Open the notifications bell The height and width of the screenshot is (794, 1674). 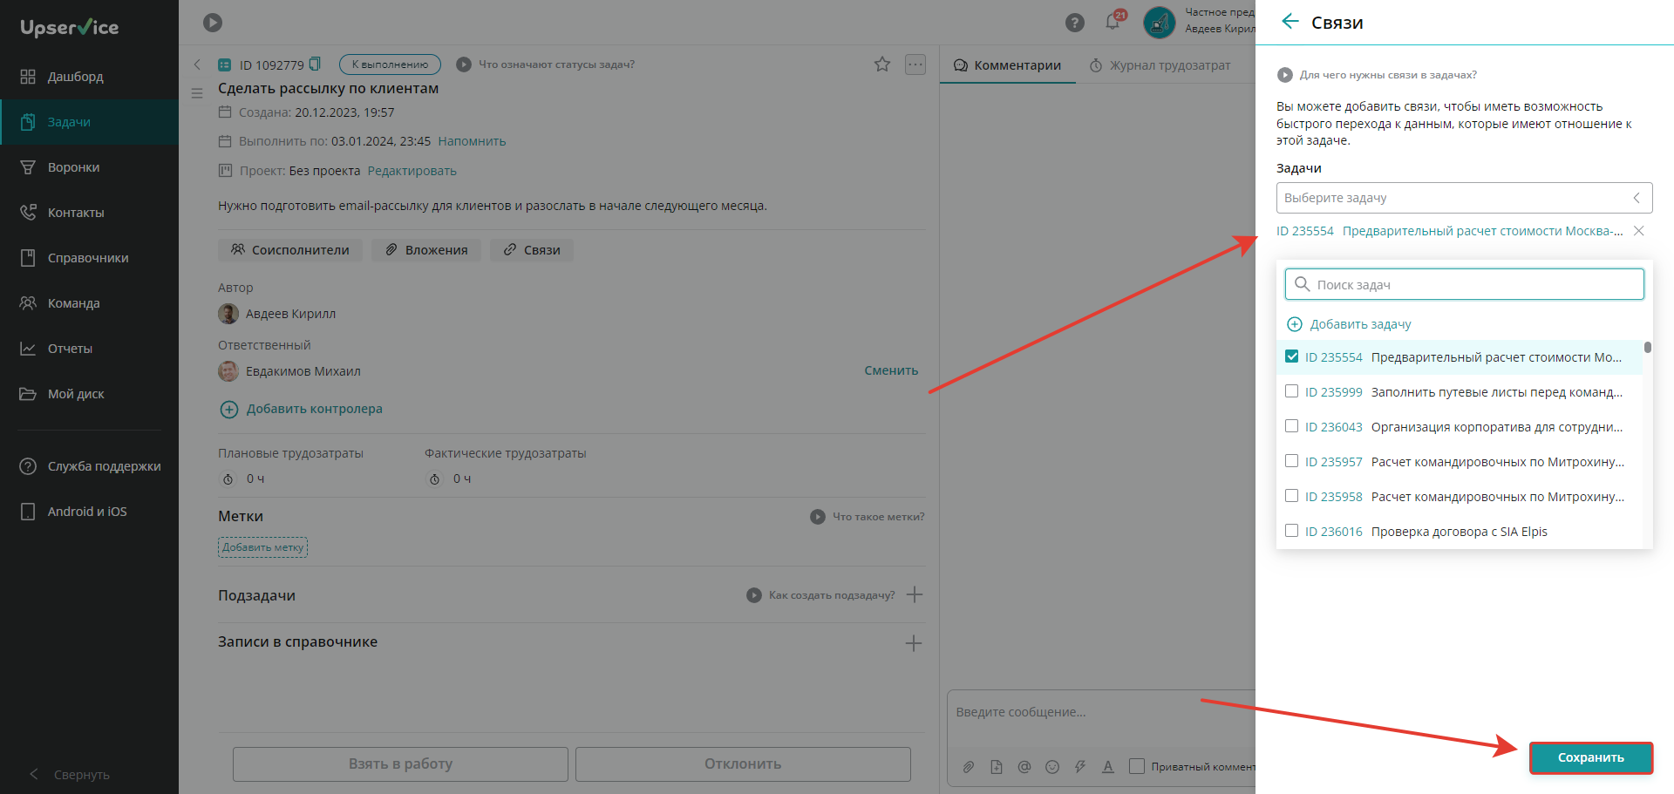pyautogui.click(x=1113, y=22)
